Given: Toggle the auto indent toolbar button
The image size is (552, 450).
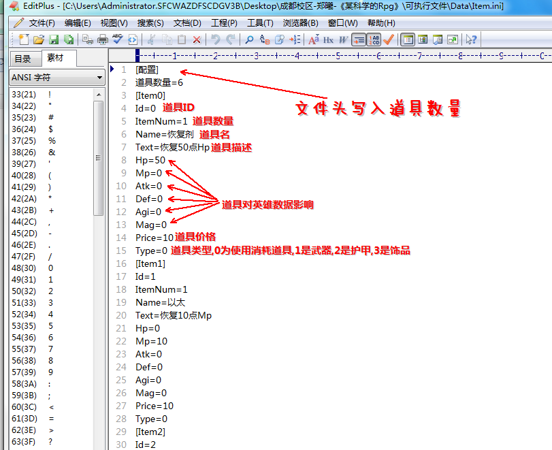Looking at the screenshot, I should coord(359,39).
